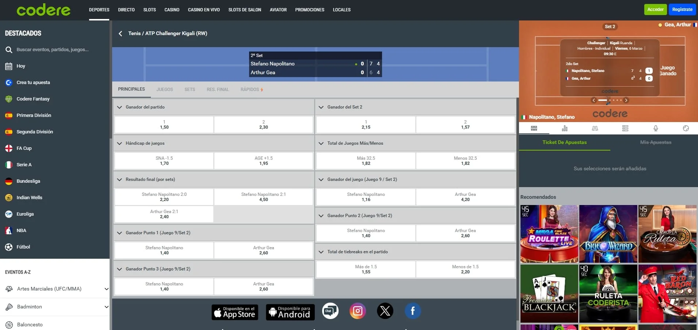
Task: Click the Android download badge
Action: tap(290, 312)
